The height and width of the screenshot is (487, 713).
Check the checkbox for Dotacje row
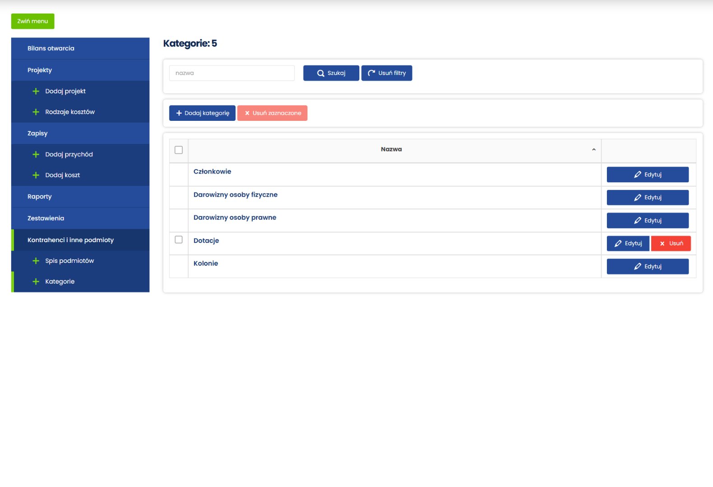[x=179, y=240]
